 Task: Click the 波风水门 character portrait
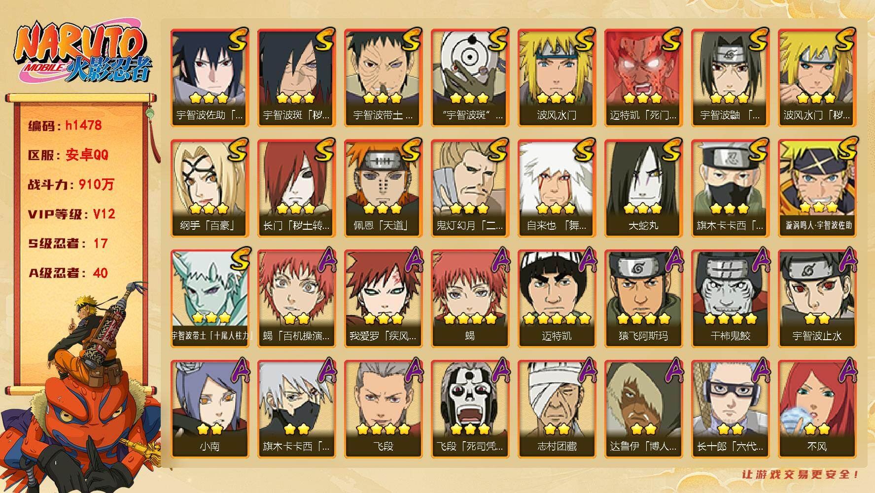[x=557, y=78]
